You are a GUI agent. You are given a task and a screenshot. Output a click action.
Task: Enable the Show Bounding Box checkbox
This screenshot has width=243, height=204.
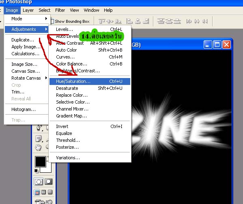(x=52, y=21)
